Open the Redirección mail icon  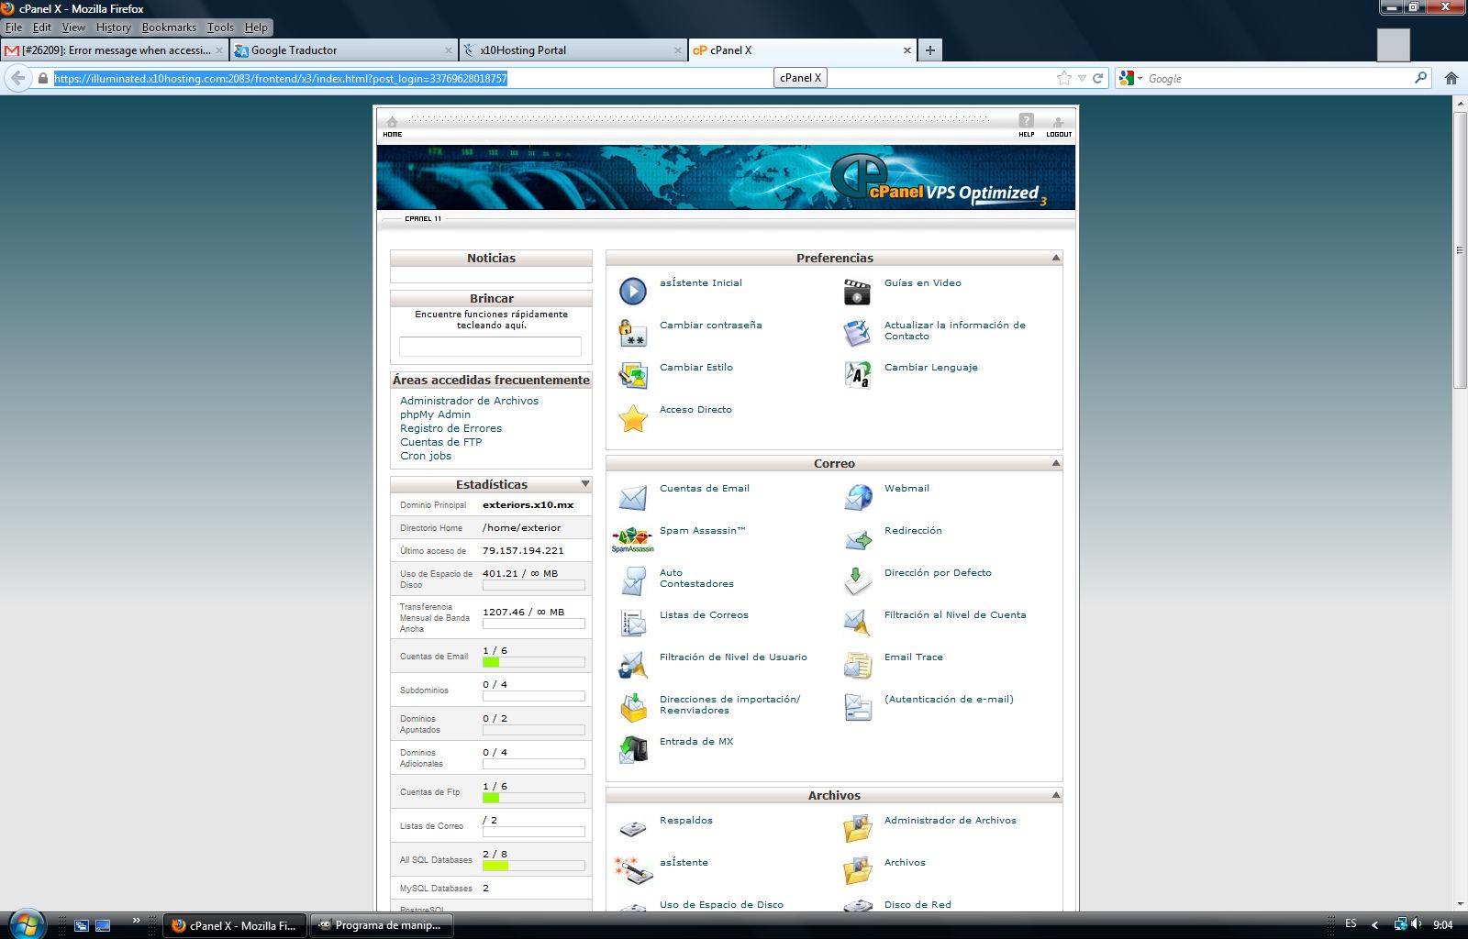coord(857,539)
